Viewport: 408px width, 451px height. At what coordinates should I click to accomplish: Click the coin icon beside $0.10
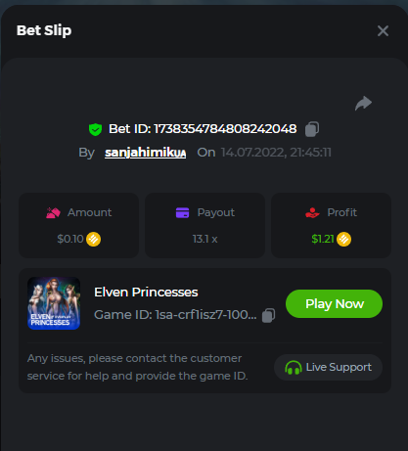click(94, 240)
